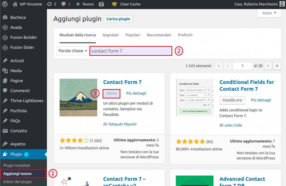Select the Risultati della ricerca tab
Image resolution: width=286 pixels, height=186 pixels.
78,35
